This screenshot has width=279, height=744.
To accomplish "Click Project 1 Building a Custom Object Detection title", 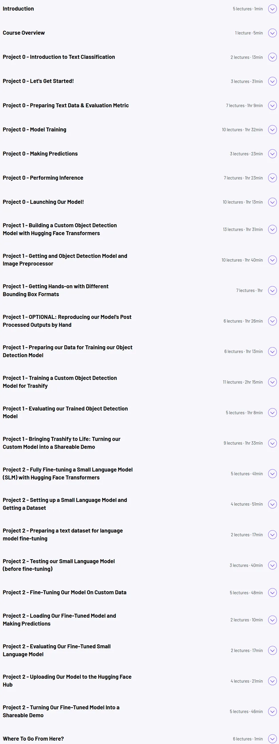I will tap(60, 229).
